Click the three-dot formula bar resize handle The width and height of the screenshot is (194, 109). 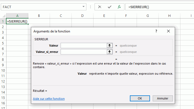click(x=90, y=7)
